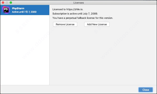This screenshot has width=157, height=94.
Task: Click the green zoom window button
Action: [11, 3]
